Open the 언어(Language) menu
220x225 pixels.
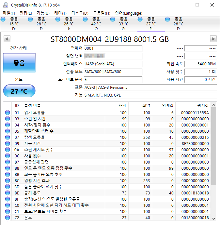129,13
